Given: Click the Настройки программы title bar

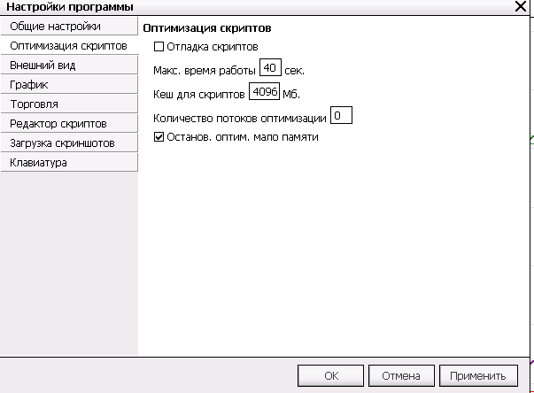Looking at the screenshot, I should [221, 7].
